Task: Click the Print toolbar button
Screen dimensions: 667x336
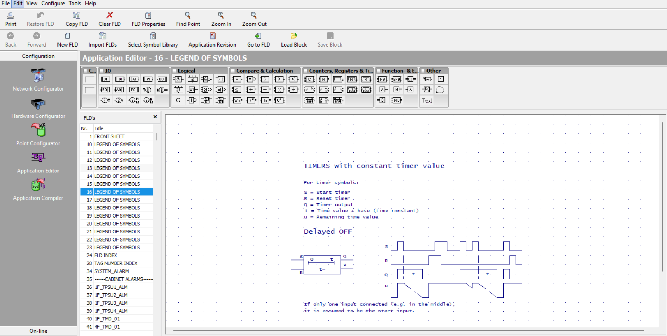Action: click(11, 19)
